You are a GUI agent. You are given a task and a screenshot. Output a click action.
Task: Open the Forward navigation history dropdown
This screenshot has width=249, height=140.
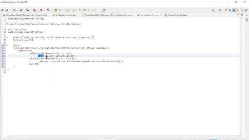(x=99, y=10)
